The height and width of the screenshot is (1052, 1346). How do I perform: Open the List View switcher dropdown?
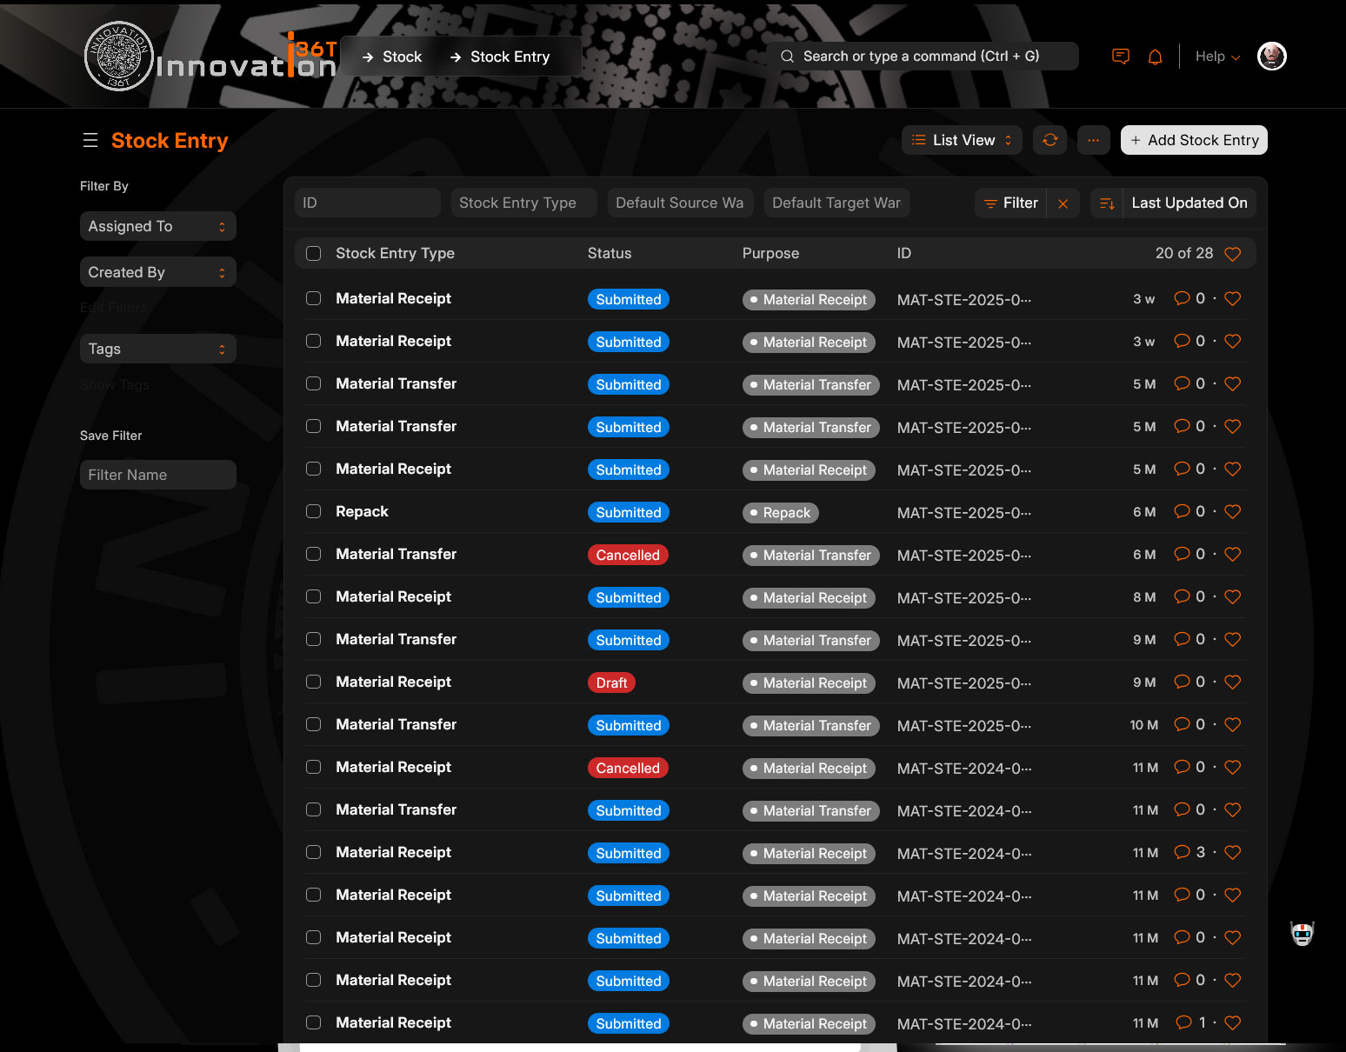[x=962, y=140]
